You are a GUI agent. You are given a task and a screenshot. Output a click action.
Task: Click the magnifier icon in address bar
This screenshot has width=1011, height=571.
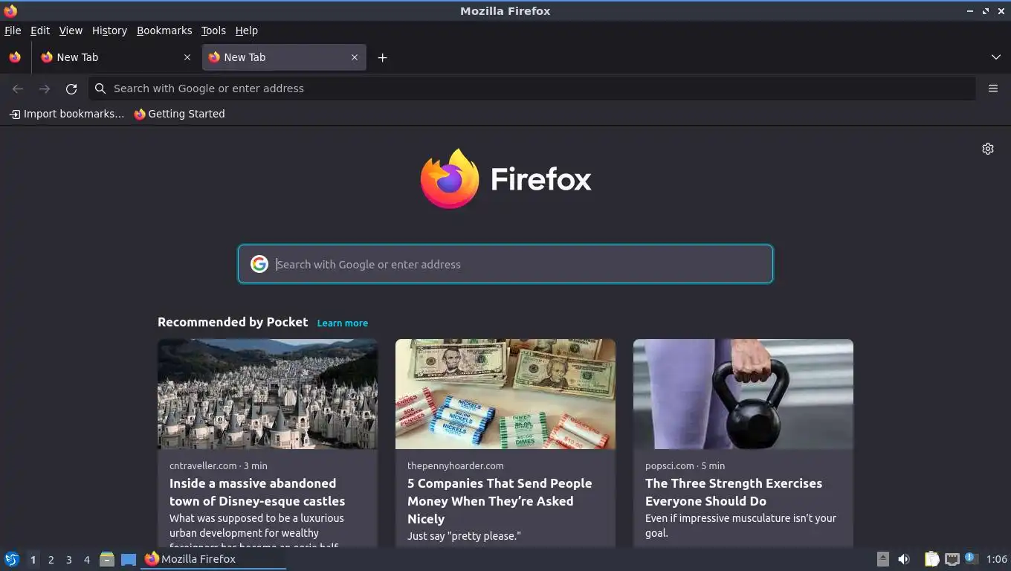[x=100, y=88]
